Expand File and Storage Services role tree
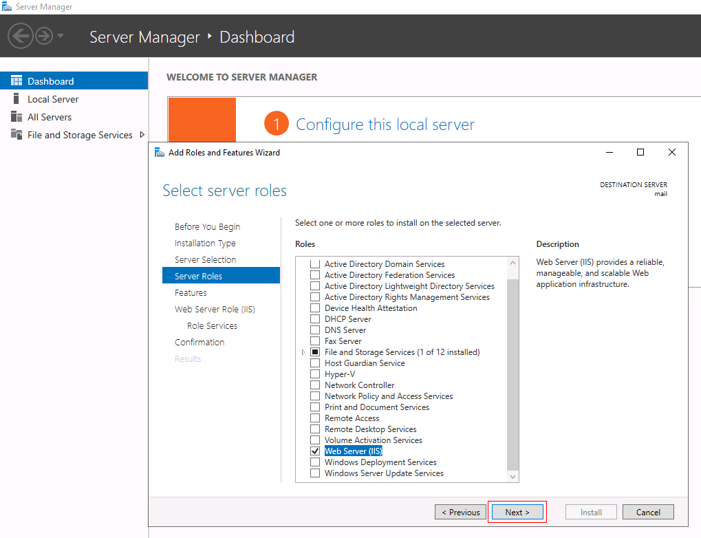This screenshot has height=538, width=701. (x=303, y=352)
